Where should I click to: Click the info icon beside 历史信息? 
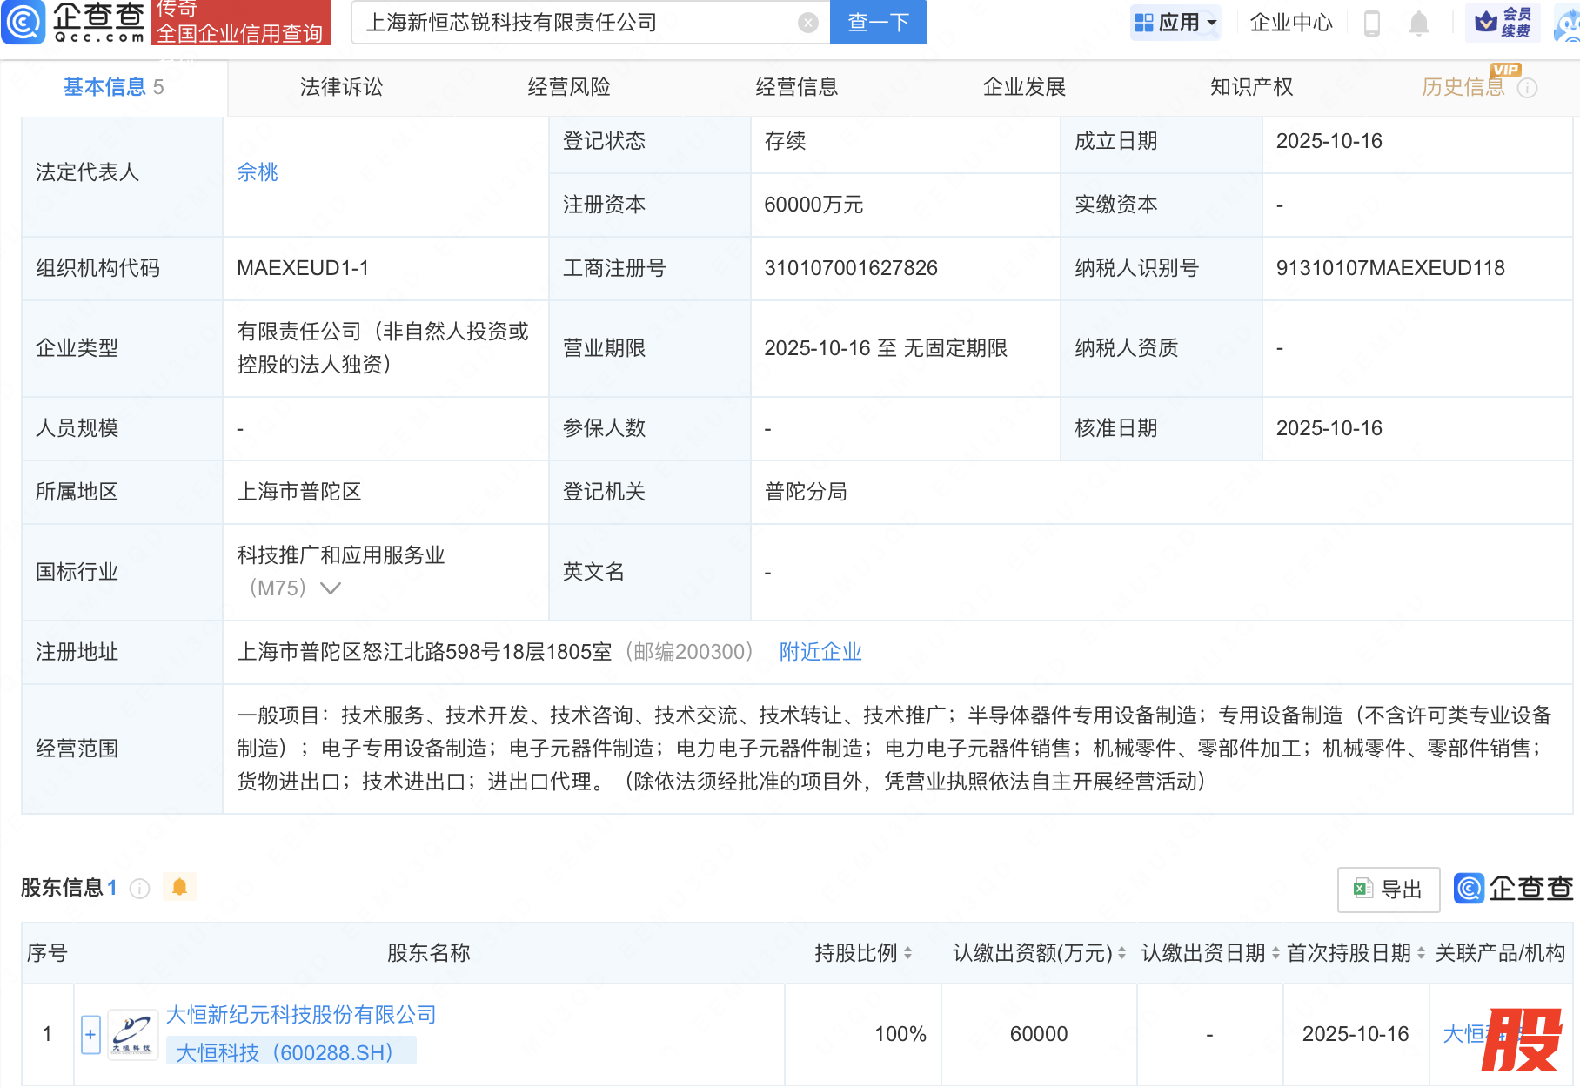[x=1528, y=88]
